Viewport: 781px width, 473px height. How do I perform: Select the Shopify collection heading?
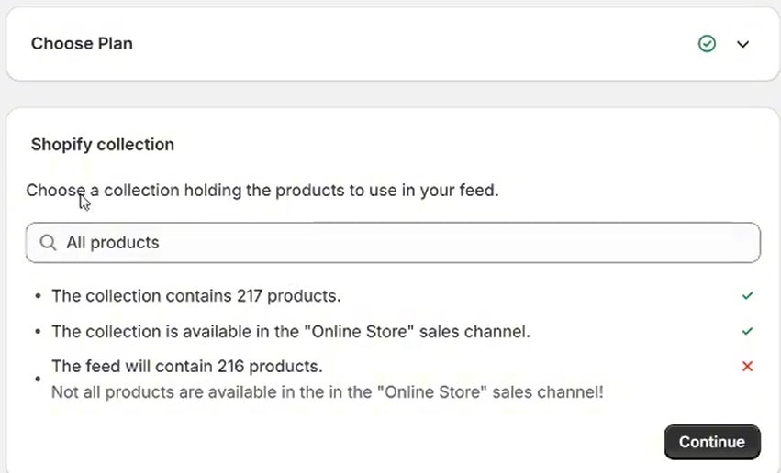tap(103, 144)
